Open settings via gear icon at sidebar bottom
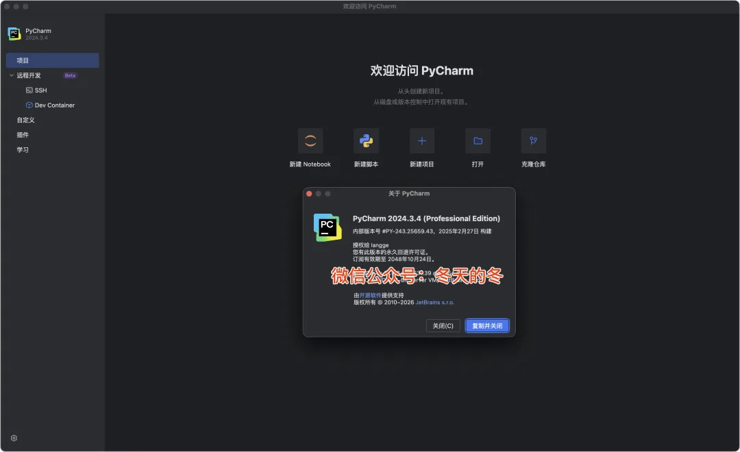The height and width of the screenshot is (452, 740). (14, 438)
